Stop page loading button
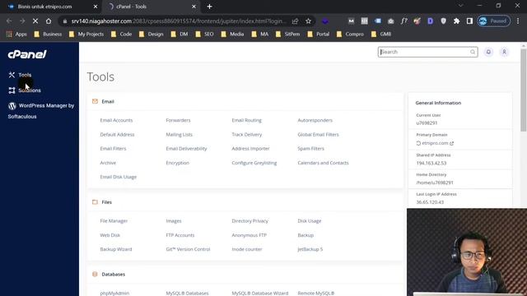Screen dimensions: 527x296 (35, 21)
